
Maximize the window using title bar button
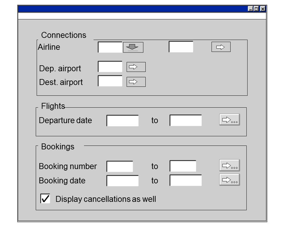coord(256,9)
